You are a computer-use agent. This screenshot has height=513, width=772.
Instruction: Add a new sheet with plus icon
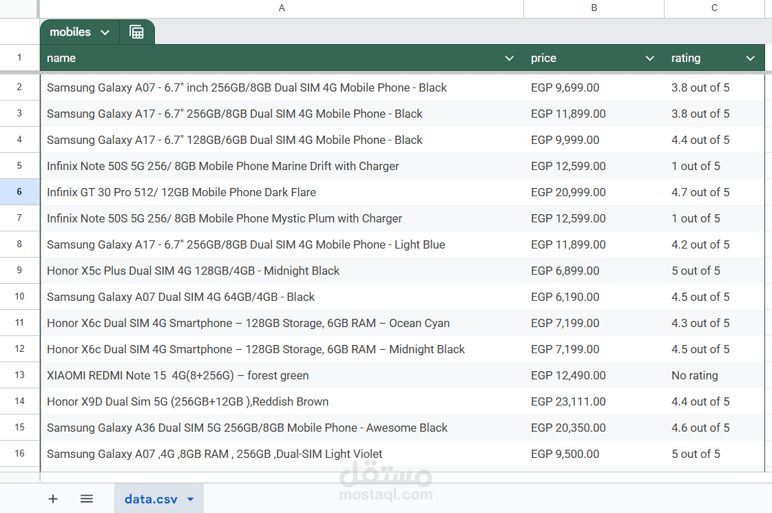(x=52, y=499)
